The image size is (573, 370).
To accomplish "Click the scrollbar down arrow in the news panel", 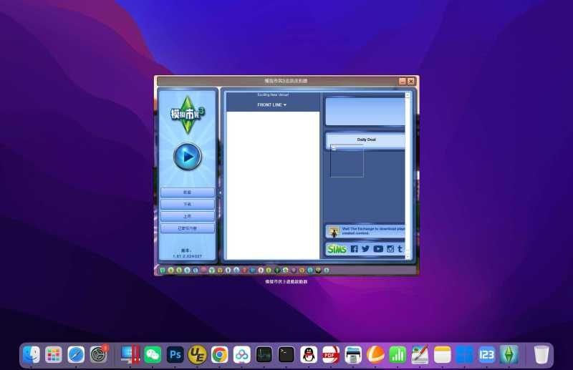I will [408, 257].
